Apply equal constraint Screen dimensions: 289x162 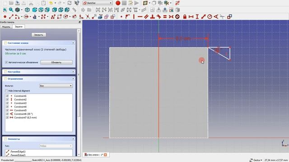pyautogui.click(x=165, y=17)
